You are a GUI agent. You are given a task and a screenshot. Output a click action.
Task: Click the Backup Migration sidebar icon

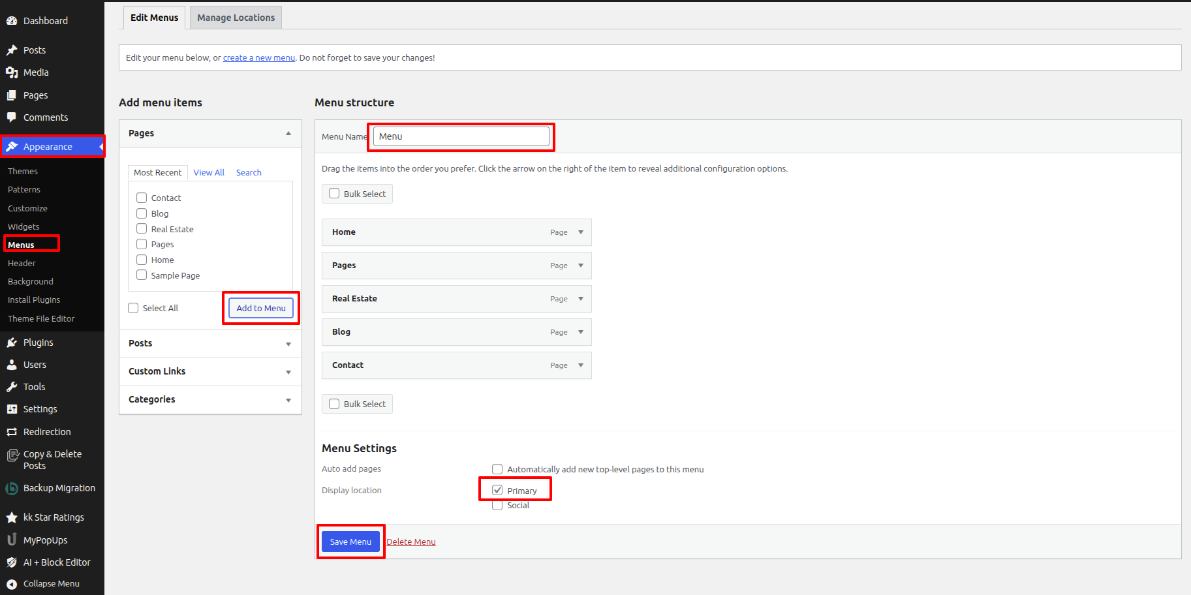click(12, 488)
